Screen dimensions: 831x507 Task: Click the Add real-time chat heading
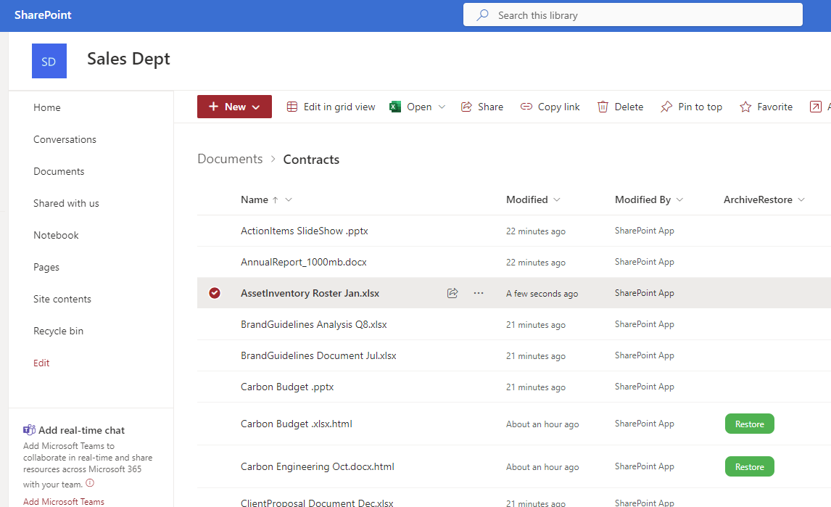pos(82,430)
